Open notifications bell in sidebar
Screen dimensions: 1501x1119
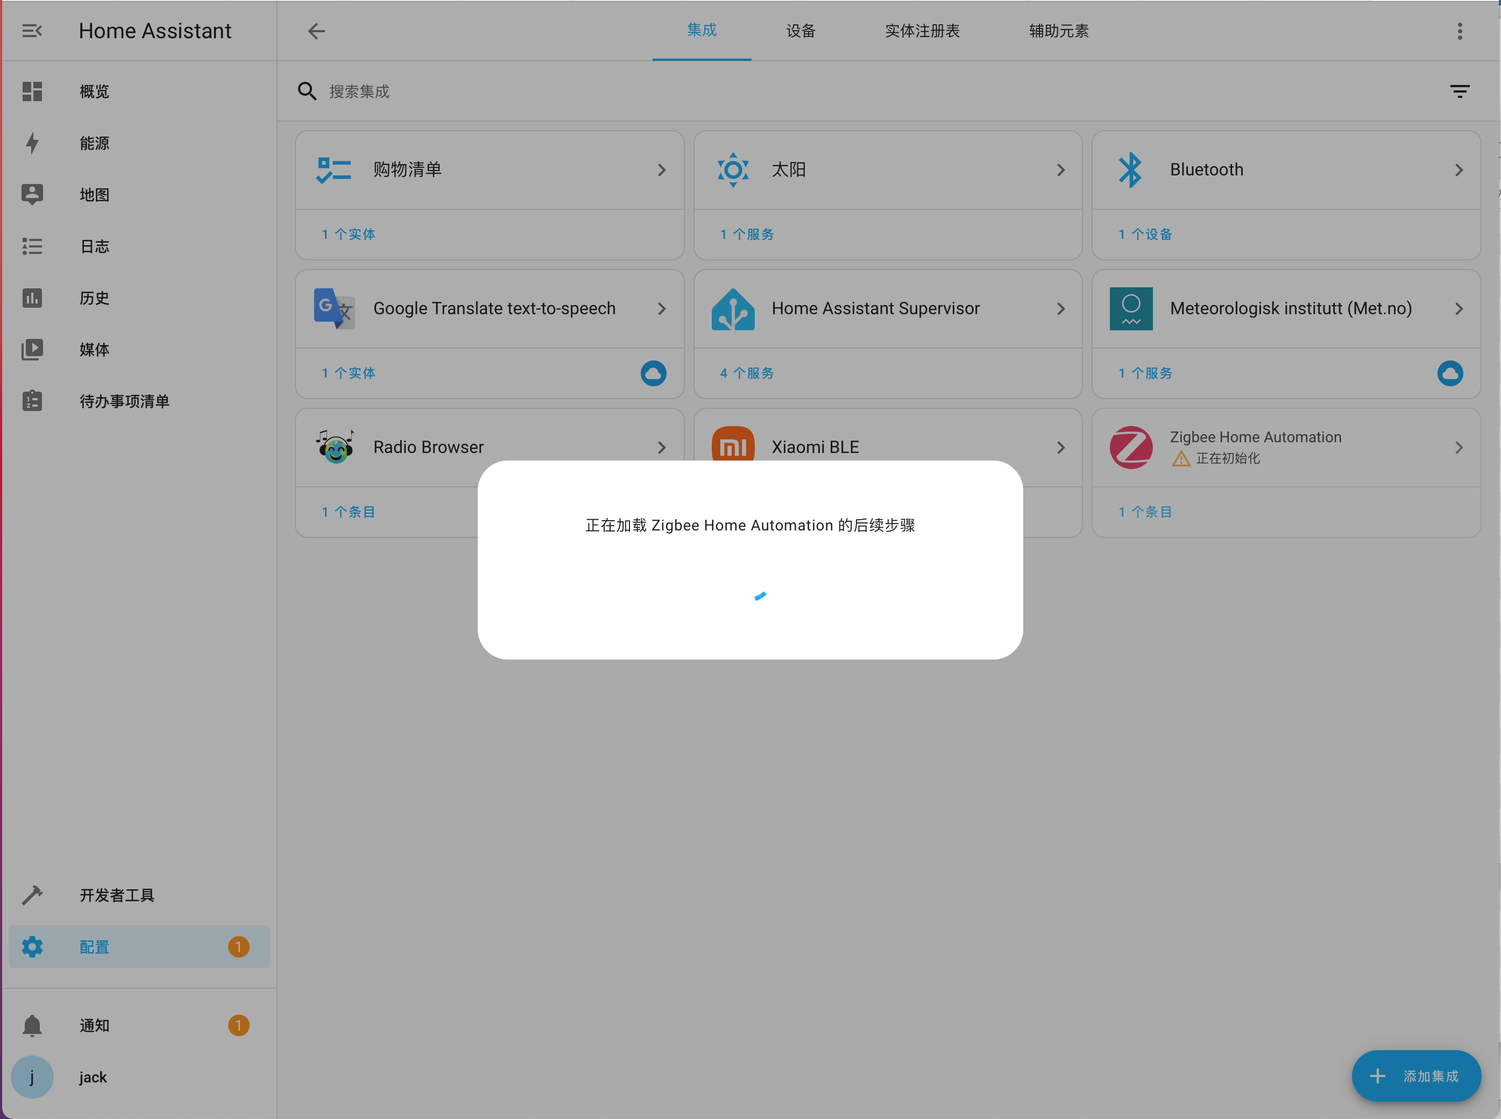pyautogui.click(x=32, y=1025)
